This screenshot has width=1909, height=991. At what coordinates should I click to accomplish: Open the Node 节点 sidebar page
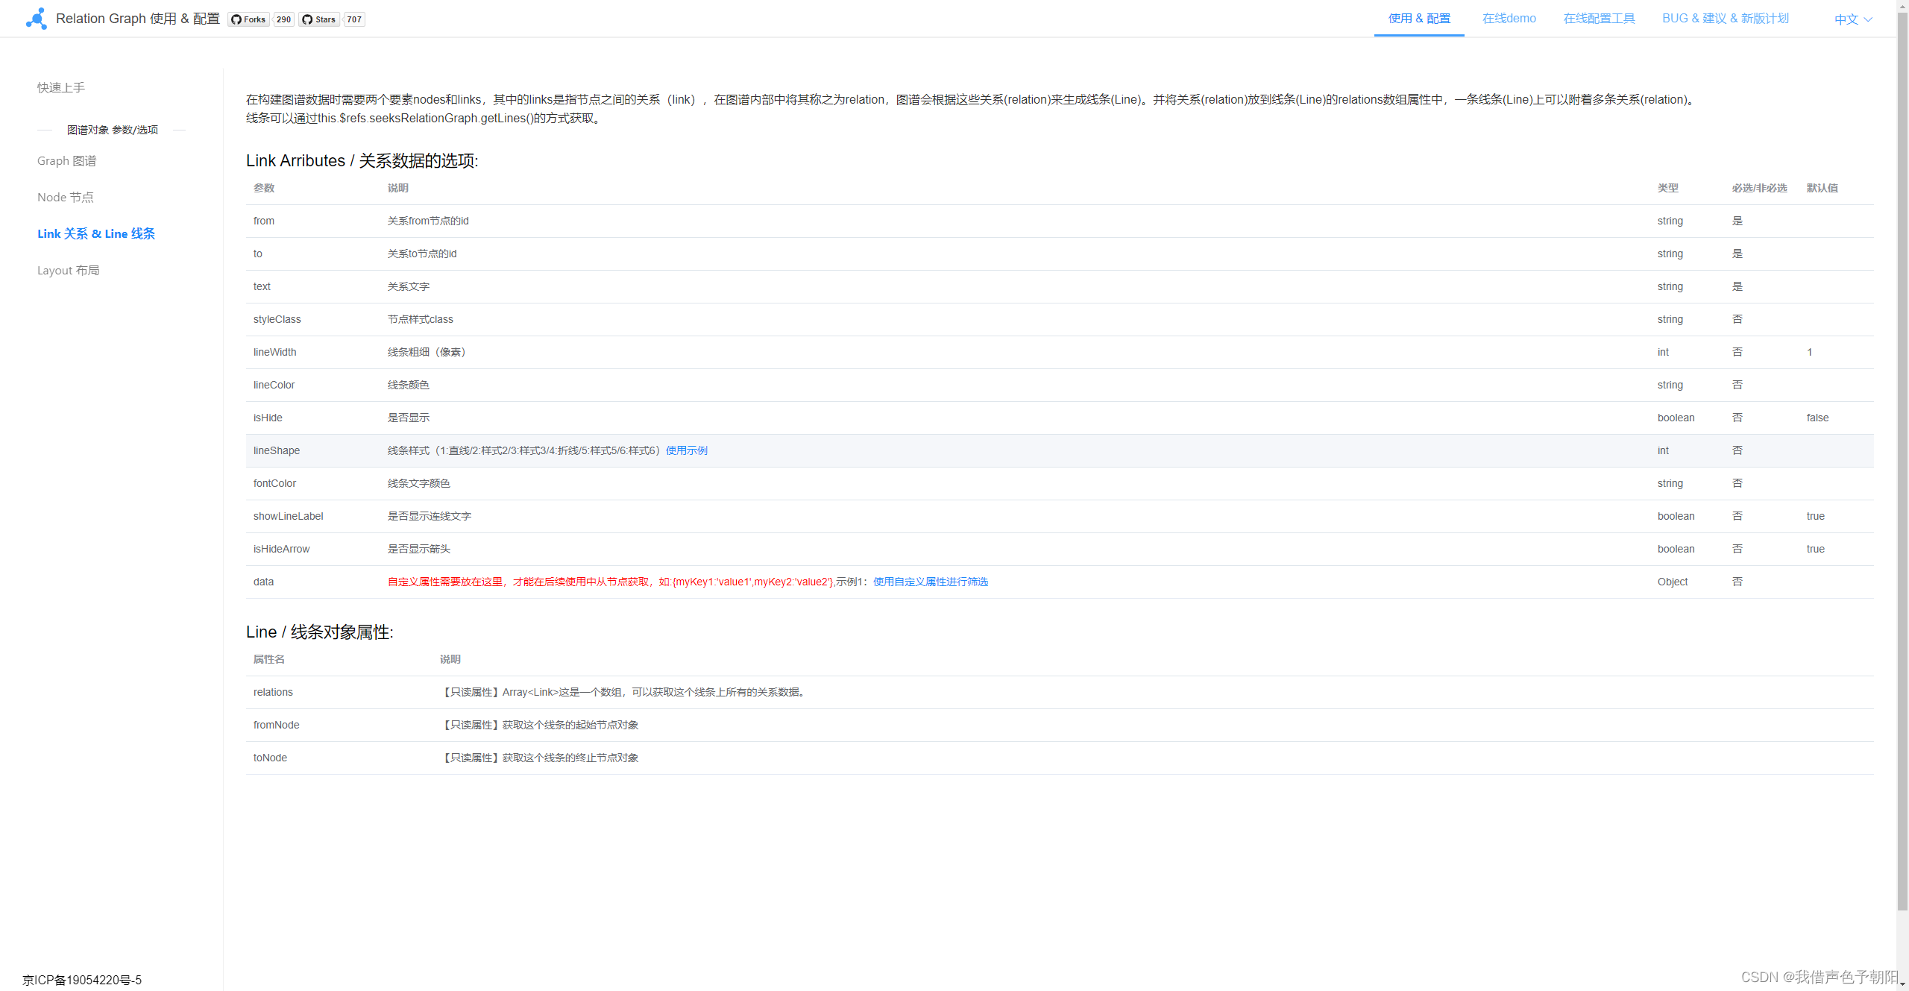[65, 197]
